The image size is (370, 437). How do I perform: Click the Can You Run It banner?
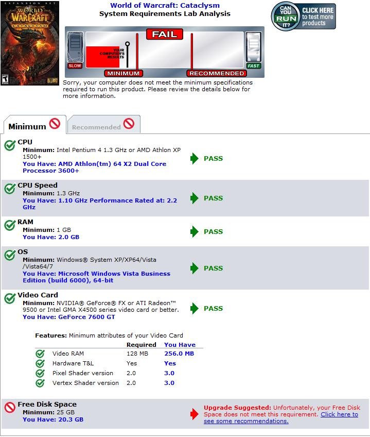(304, 16)
